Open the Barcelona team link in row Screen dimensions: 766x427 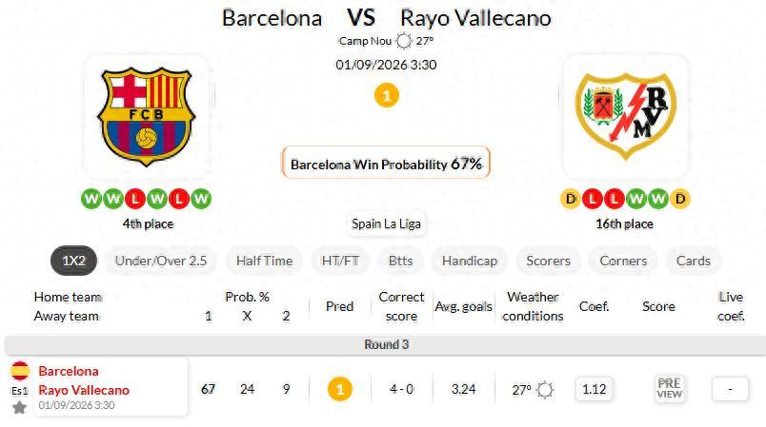pyautogui.click(x=69, y=371)
